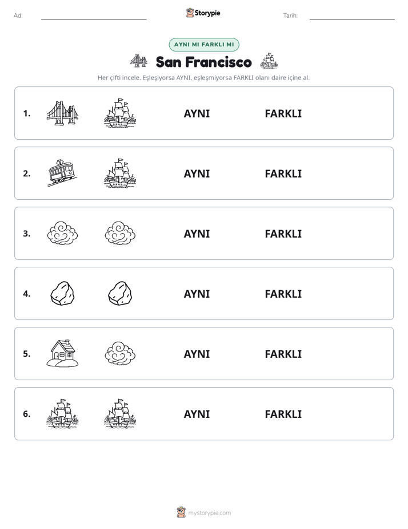
Task: Click the Tarih date line field
Action: pyautogui.click(x=352, y=16)
